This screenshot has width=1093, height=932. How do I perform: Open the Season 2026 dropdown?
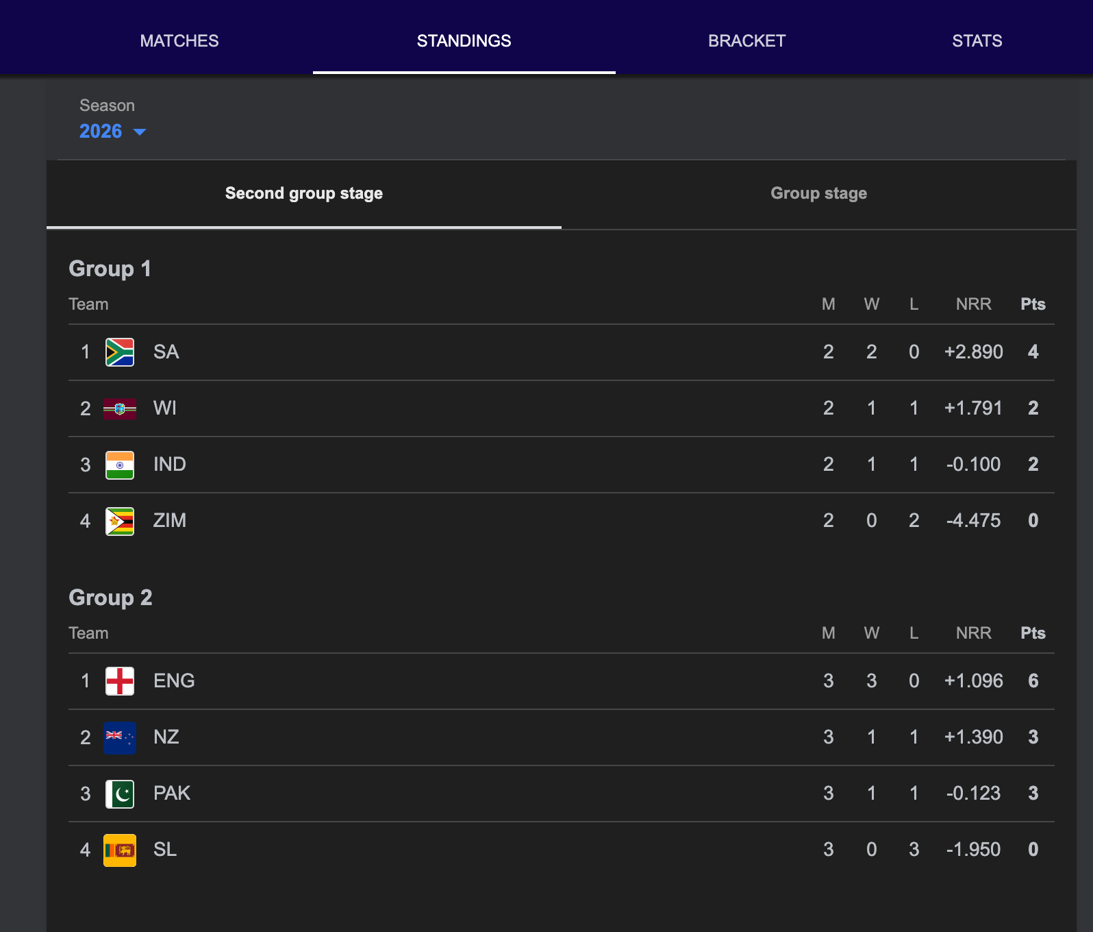point(100,131)
